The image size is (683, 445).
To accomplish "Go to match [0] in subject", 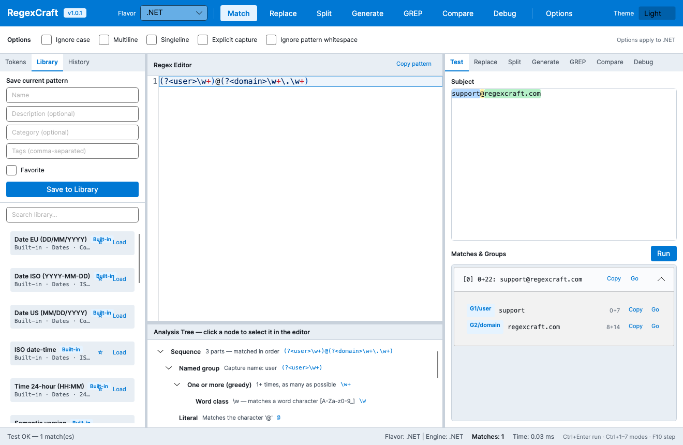I will (x=634, y=278).
